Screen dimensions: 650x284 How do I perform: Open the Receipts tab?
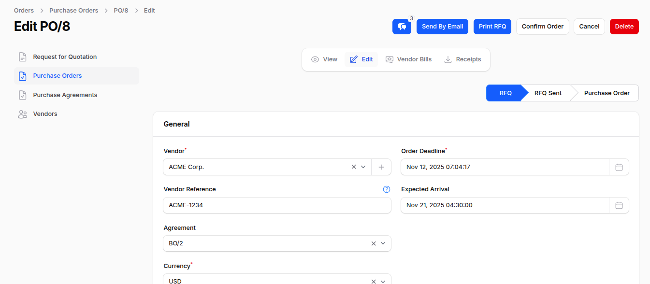[x=463, y=59]
